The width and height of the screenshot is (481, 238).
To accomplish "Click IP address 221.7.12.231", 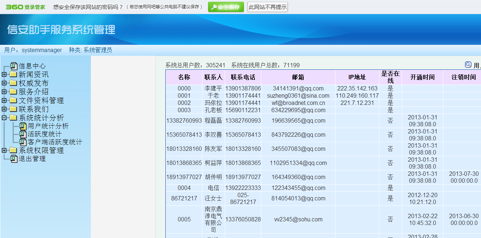I will click(x=357, y=103).
